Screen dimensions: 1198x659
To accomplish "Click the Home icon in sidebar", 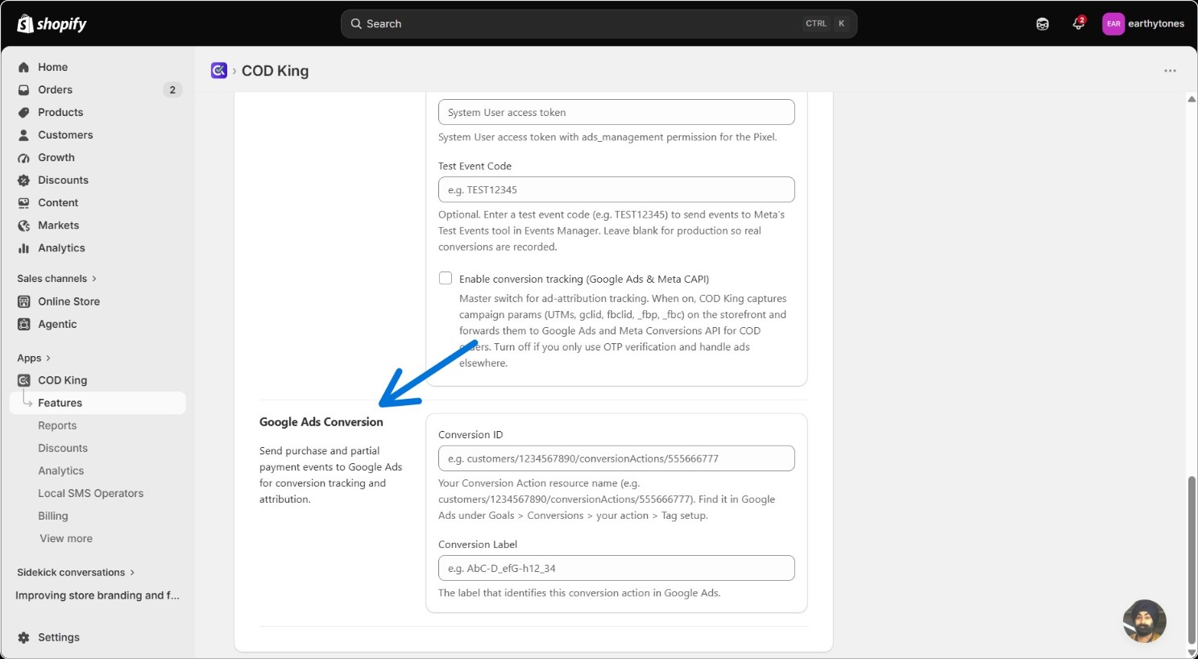I will (24, 68).
